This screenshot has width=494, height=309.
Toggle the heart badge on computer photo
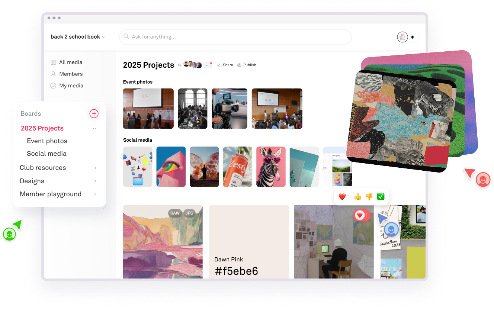point(362,215)
